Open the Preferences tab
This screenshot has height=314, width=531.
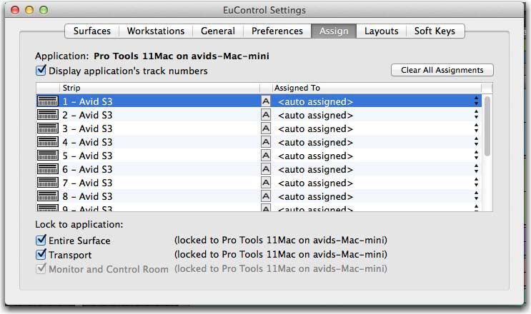coord(277,31)
